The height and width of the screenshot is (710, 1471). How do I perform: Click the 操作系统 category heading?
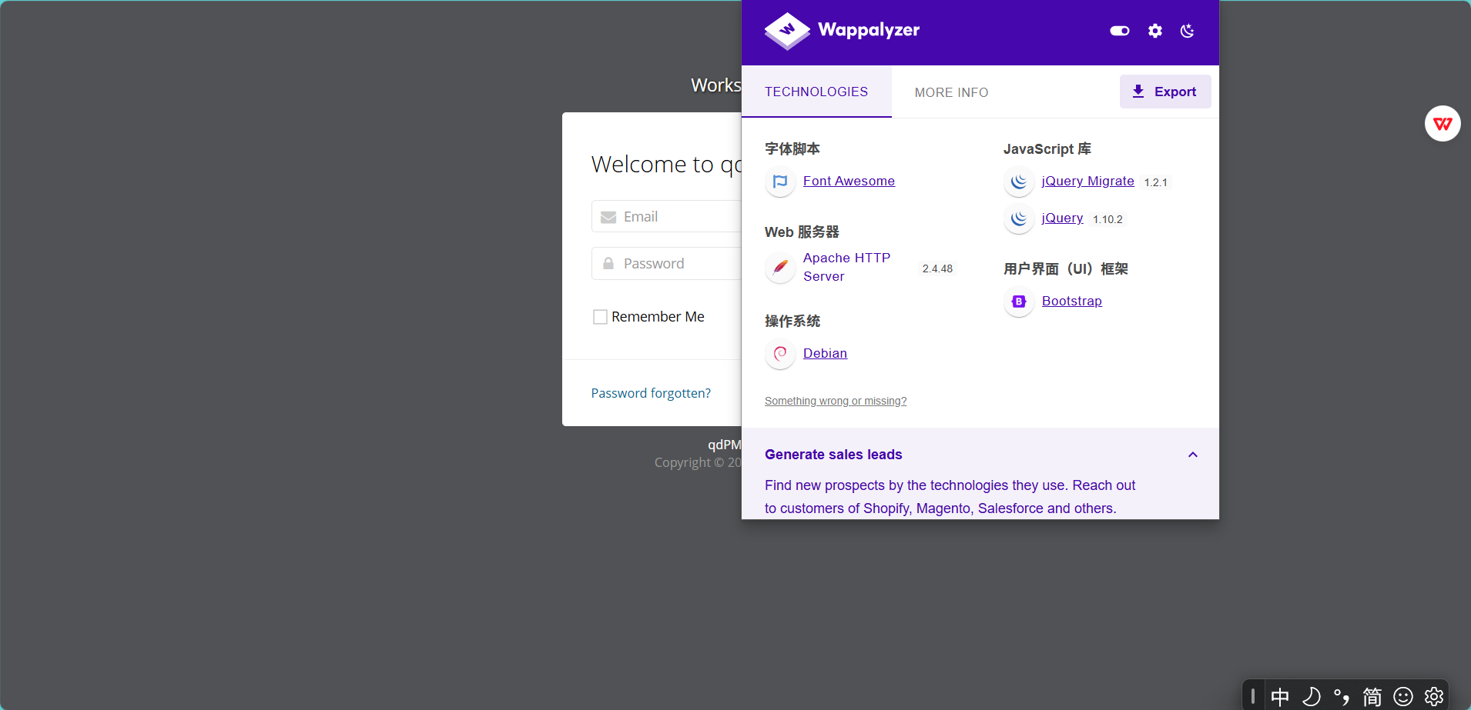[792, 321]
